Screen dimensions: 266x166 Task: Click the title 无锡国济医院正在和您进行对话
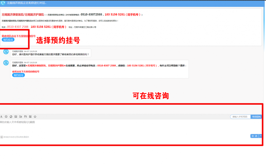pos(26,3)
